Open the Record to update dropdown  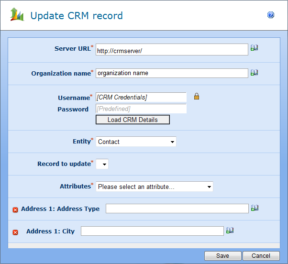point(102,164)
